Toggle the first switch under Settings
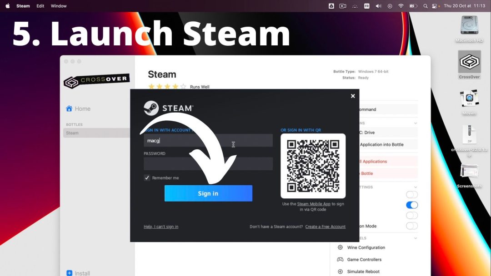Screen dimensions: 491x276 pos(412,194)
